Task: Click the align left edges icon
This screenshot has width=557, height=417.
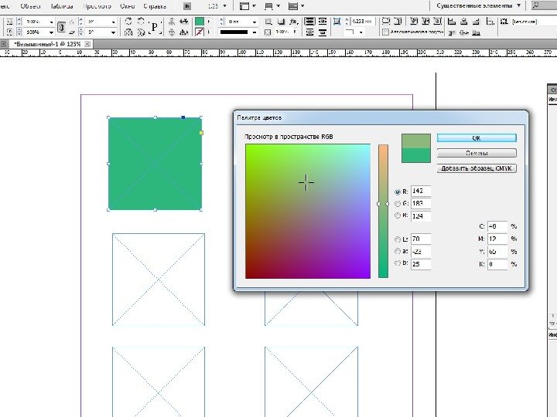Action: pyautogui.click(x=452, y=22)
